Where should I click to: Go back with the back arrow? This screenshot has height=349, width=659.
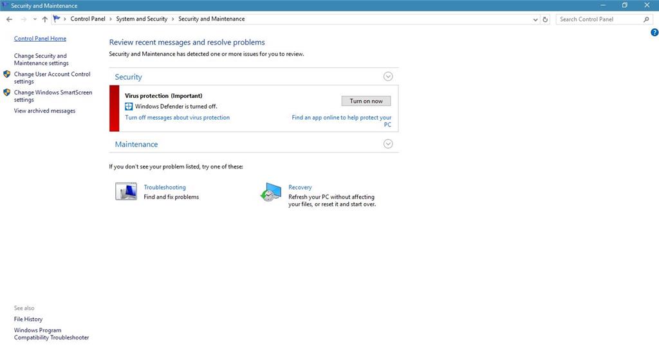(9, 19)
